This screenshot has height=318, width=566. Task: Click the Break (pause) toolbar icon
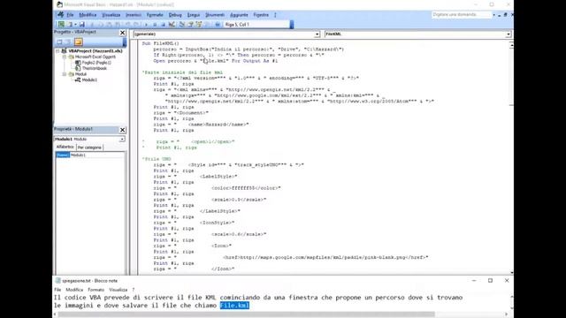click(x=155, y=25)
